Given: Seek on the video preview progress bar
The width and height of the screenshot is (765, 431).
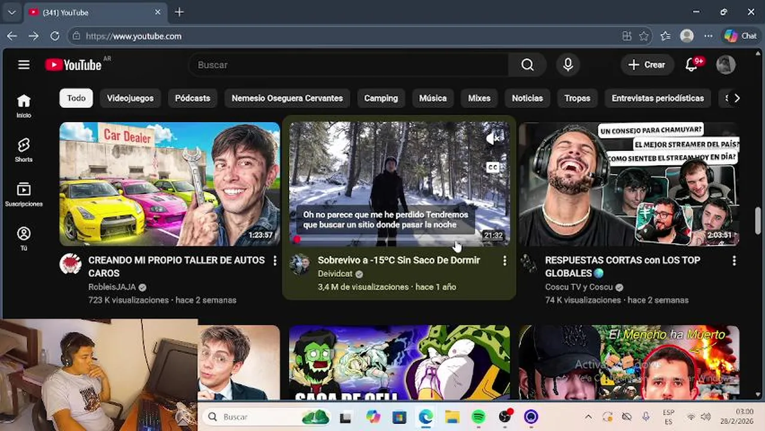Looking at the screenshot, I should click(x=399, y=240).
